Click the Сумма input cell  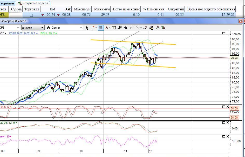16,15
